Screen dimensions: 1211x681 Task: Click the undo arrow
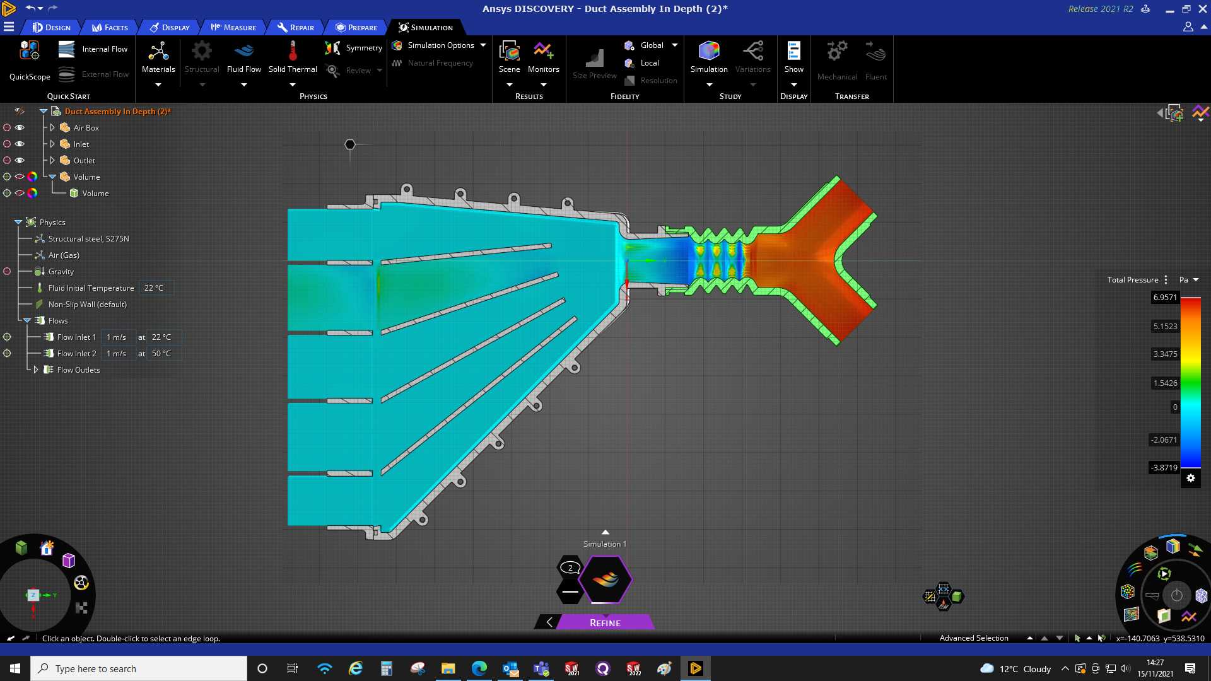tap(30, 8)
